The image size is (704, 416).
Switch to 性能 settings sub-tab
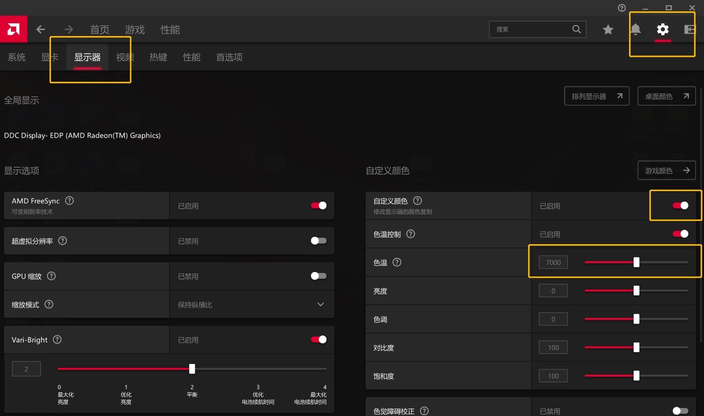coord(192,57)
